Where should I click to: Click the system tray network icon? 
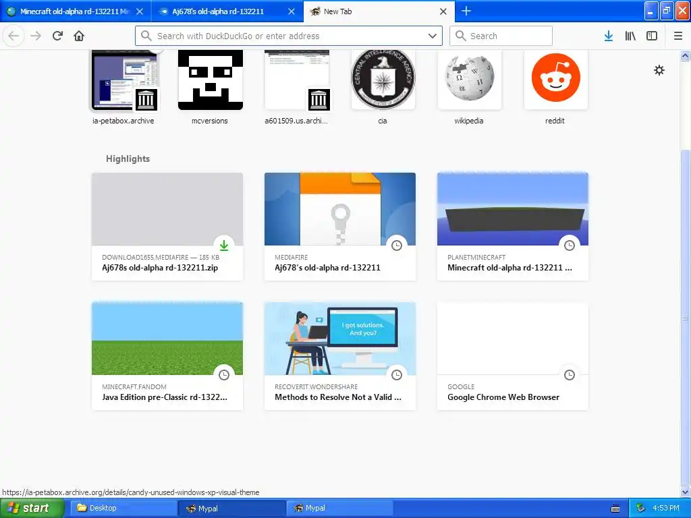tap(640, 509)
